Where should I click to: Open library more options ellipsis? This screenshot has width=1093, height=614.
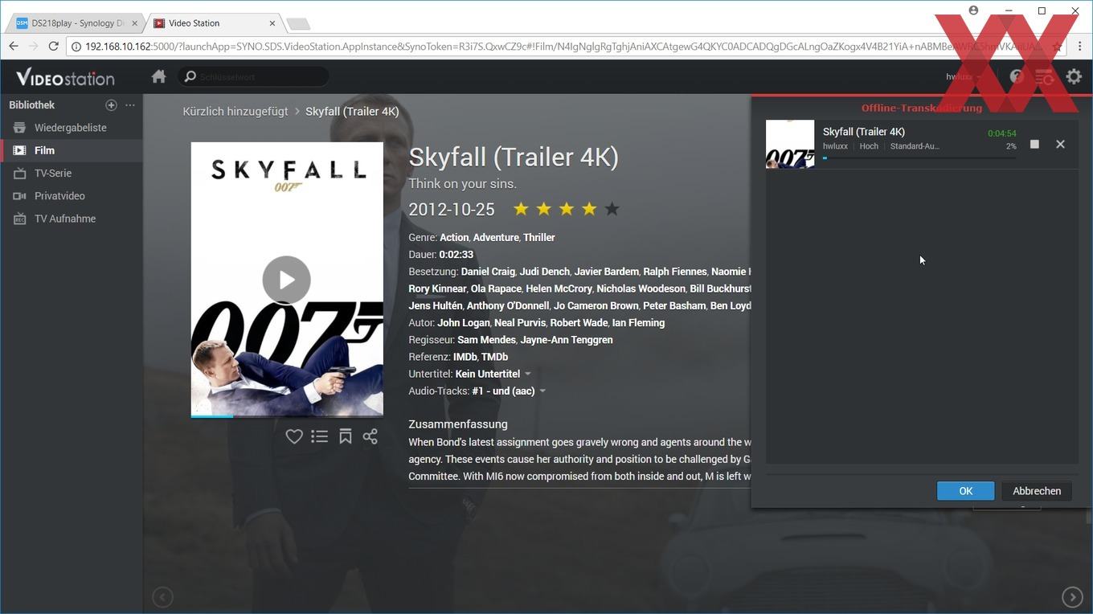[x=130, y=105]
